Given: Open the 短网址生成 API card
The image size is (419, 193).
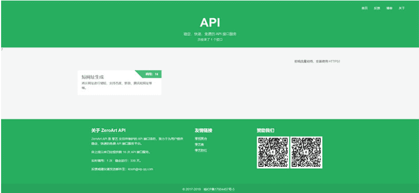Looking at the screenshot, I should pyautogui.click(x=119, y=83).
